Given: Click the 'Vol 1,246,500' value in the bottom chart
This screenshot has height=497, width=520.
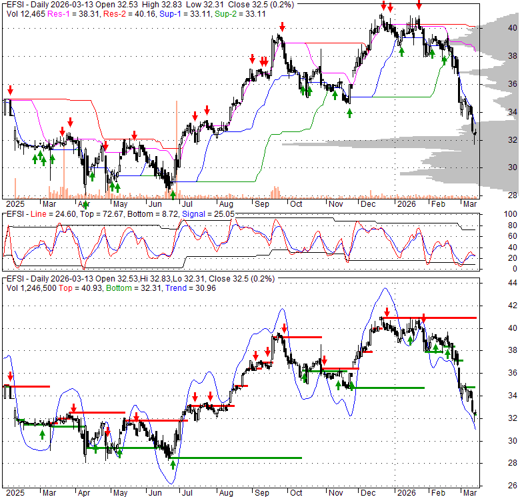Looking at the screenshot, I should coord(31,288).
